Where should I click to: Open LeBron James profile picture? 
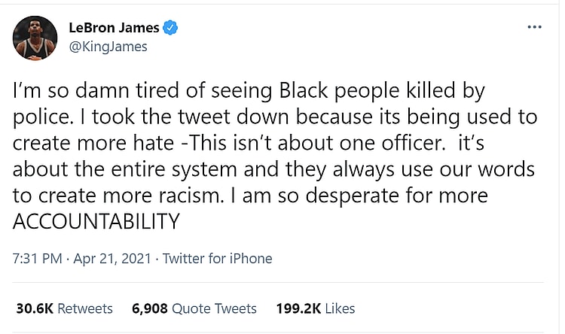(x=35, y=38)
